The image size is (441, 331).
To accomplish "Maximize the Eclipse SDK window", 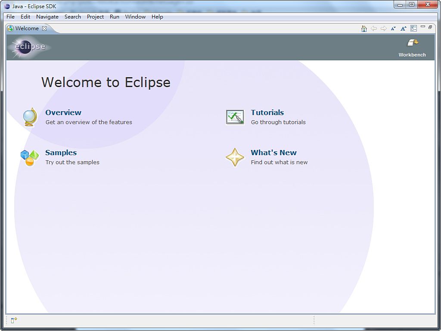I will (412, 4).
